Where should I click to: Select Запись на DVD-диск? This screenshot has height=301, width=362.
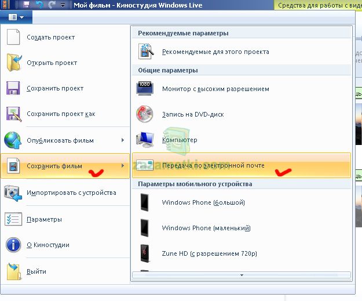point(193,114)
